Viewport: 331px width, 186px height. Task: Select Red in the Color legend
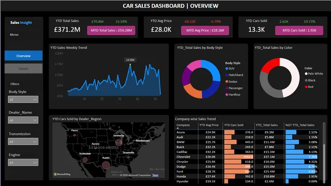tap(309, 87)
